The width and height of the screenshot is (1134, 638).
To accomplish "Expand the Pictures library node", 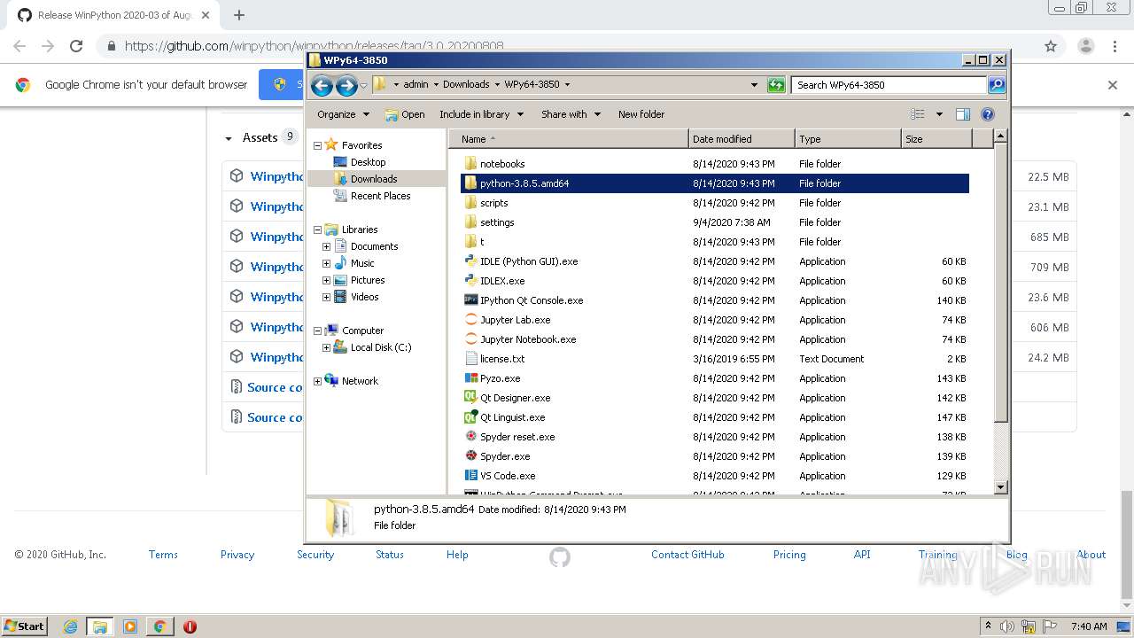I will [326, 280].
